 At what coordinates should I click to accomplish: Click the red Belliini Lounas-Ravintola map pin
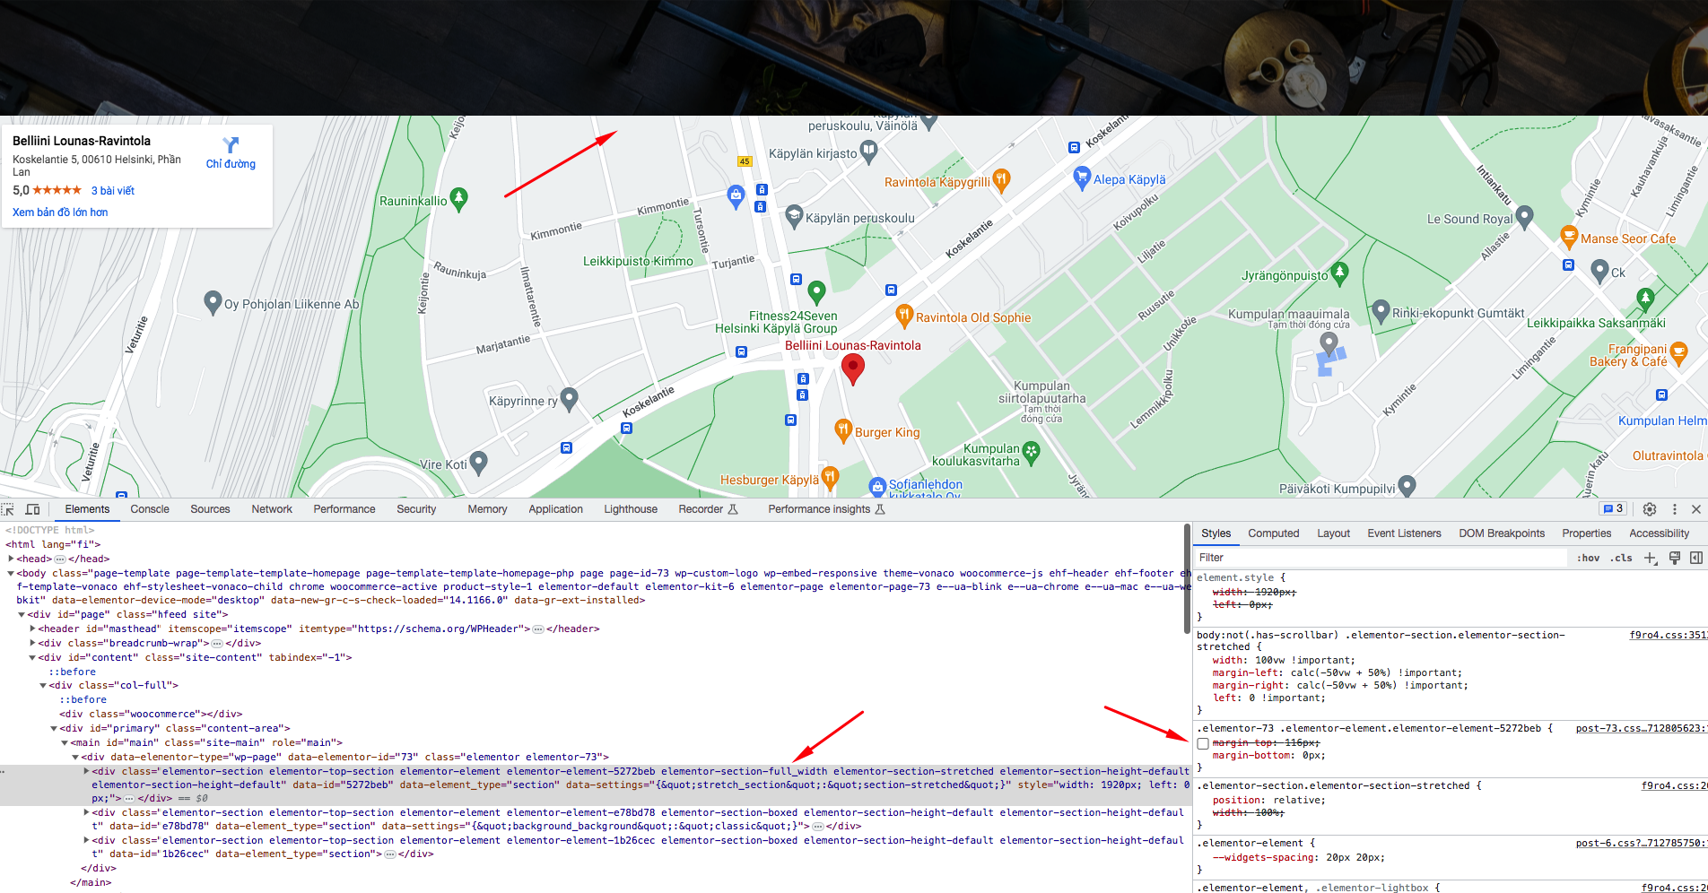click(x=853, y=368)
